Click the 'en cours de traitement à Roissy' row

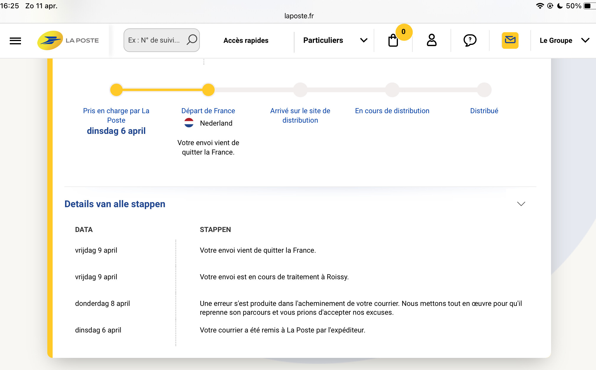[x=274, y=277]
